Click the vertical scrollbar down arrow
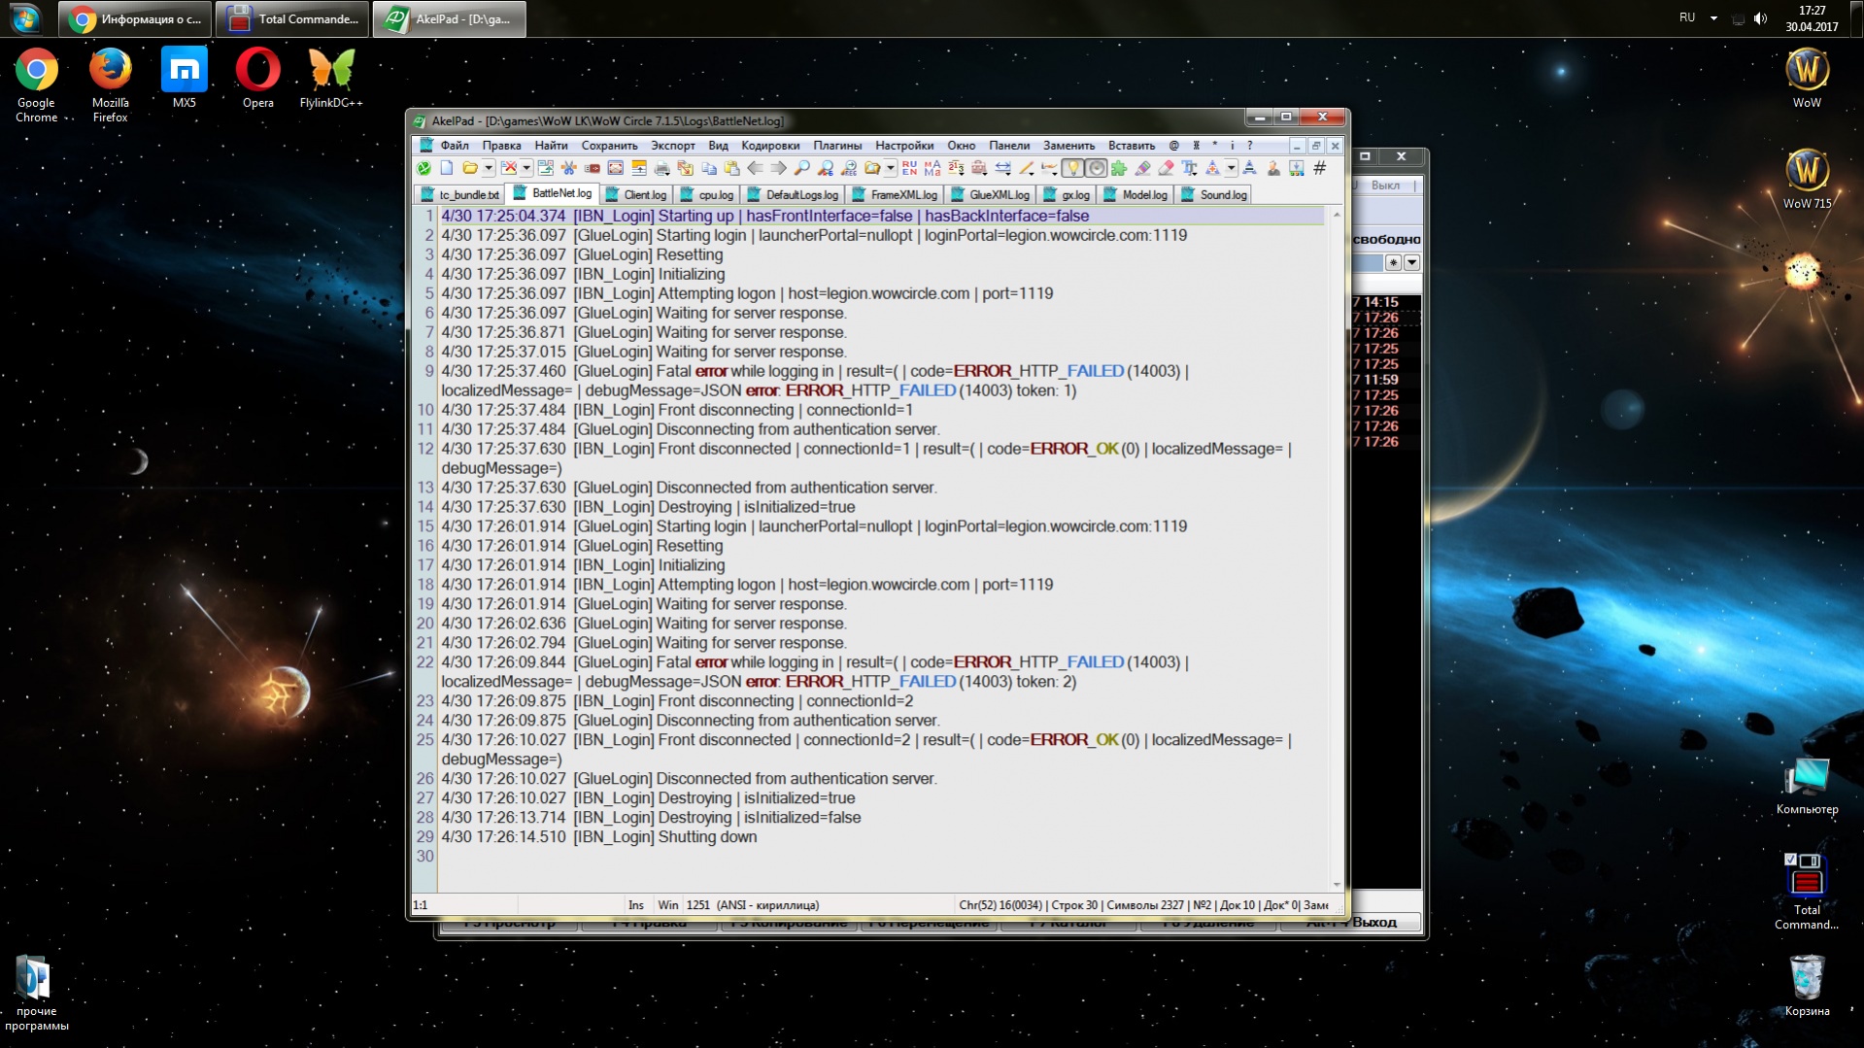This screenshot has height=1048, width=1864. pos(1337,885)
